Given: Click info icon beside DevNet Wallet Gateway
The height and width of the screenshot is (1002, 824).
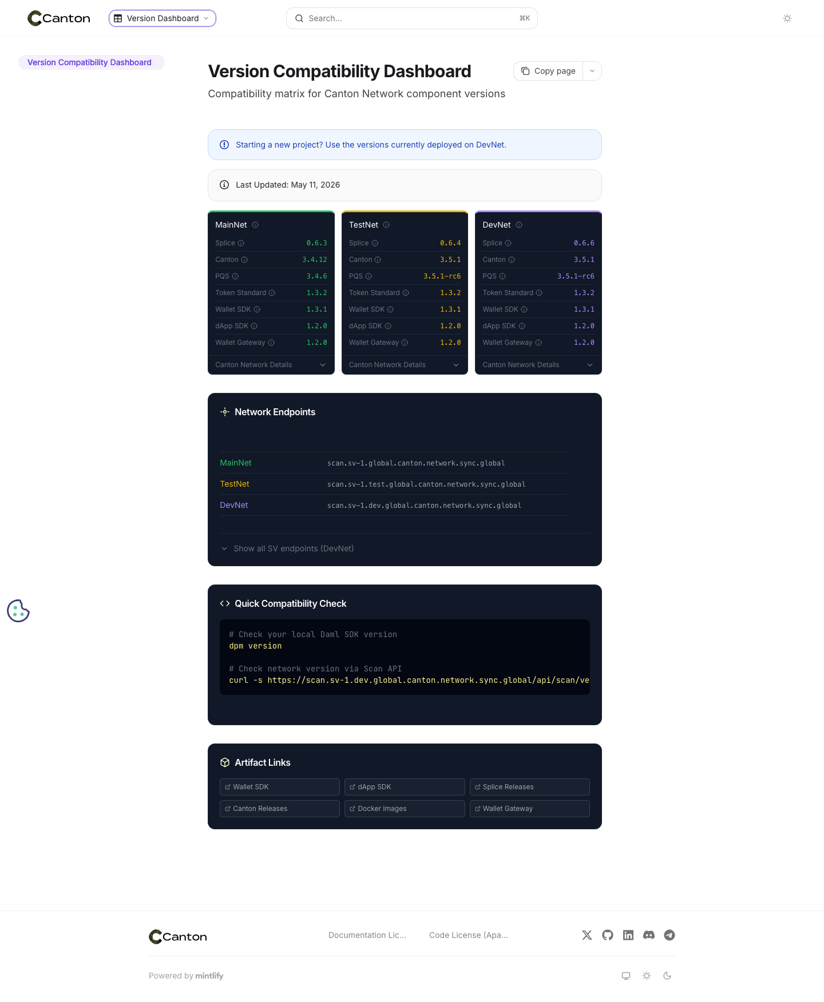Looking at the screenshot, I should pos(538,343).
